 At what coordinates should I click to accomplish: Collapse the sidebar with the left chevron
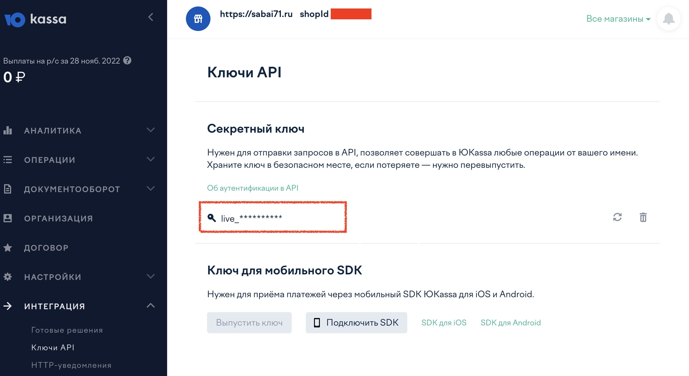pyautogui.click(x=151, y=17)
